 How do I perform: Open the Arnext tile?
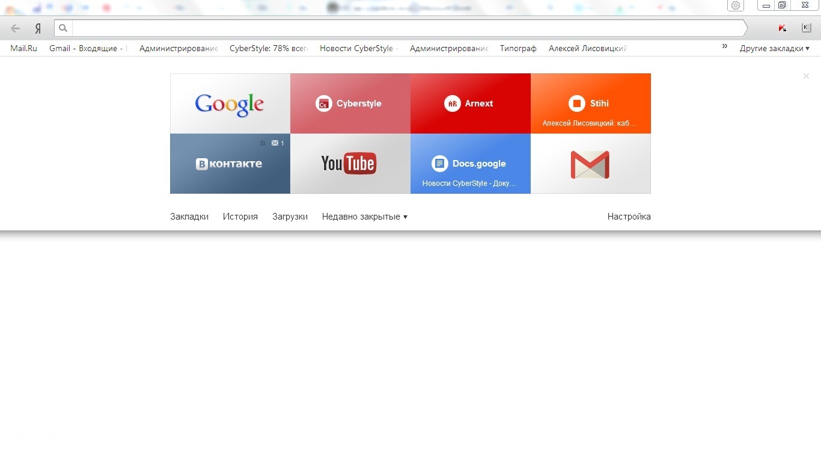[471, 103]
